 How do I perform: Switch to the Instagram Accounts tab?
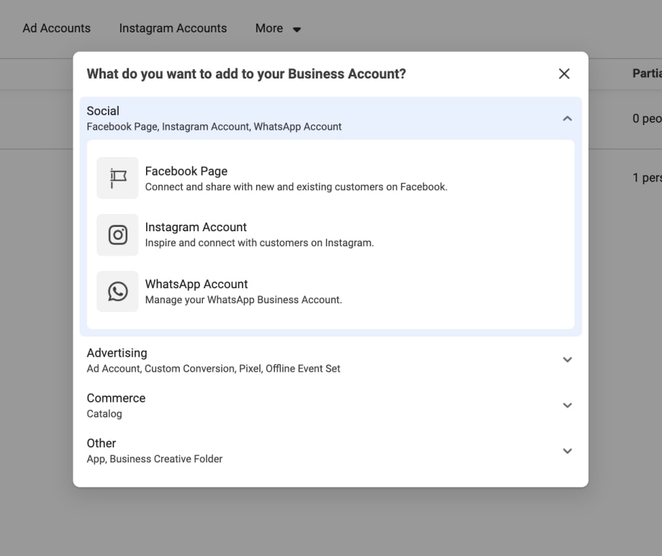[x=173, y=28]
